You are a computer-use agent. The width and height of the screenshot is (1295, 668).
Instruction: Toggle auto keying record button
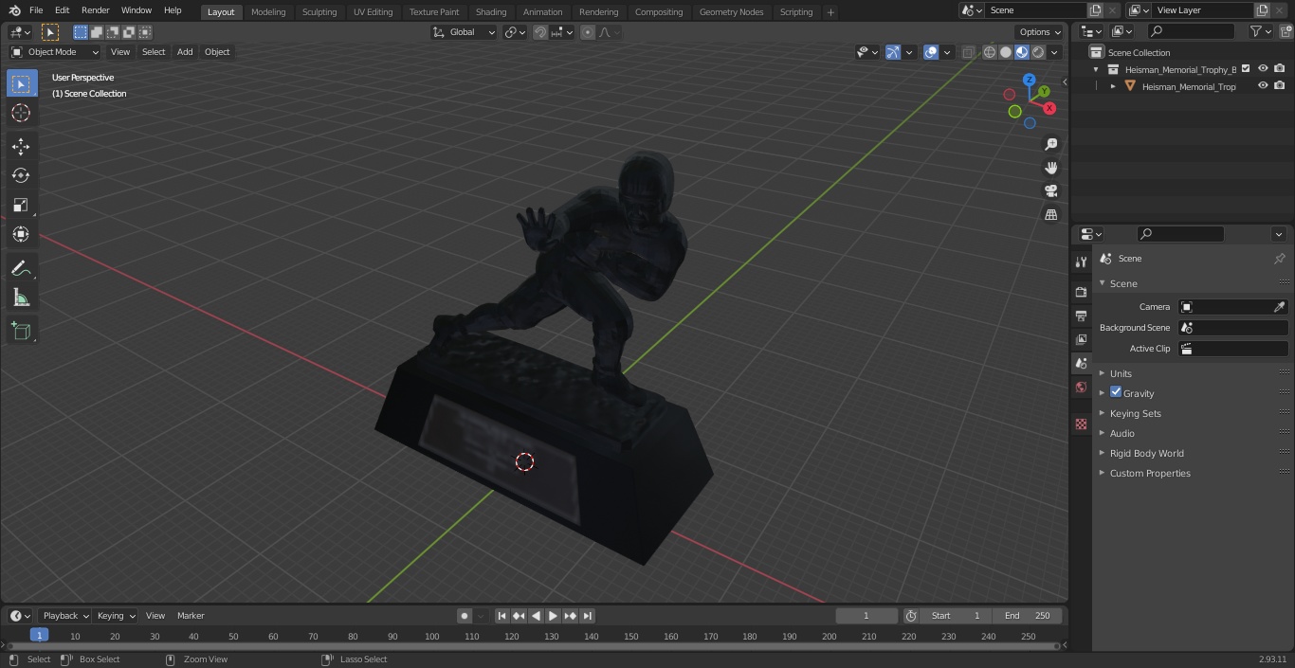(x=465, y=616)
